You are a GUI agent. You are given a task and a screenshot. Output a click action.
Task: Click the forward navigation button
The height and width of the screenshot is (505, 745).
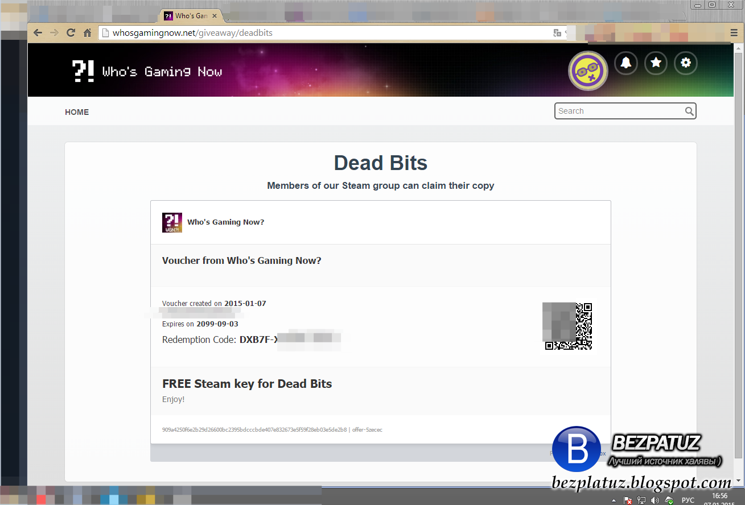[x=53, y=32]
